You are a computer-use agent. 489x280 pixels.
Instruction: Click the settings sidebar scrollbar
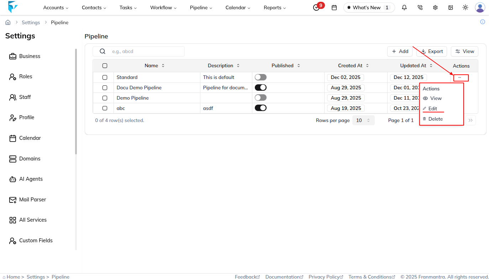click(76, 101)
